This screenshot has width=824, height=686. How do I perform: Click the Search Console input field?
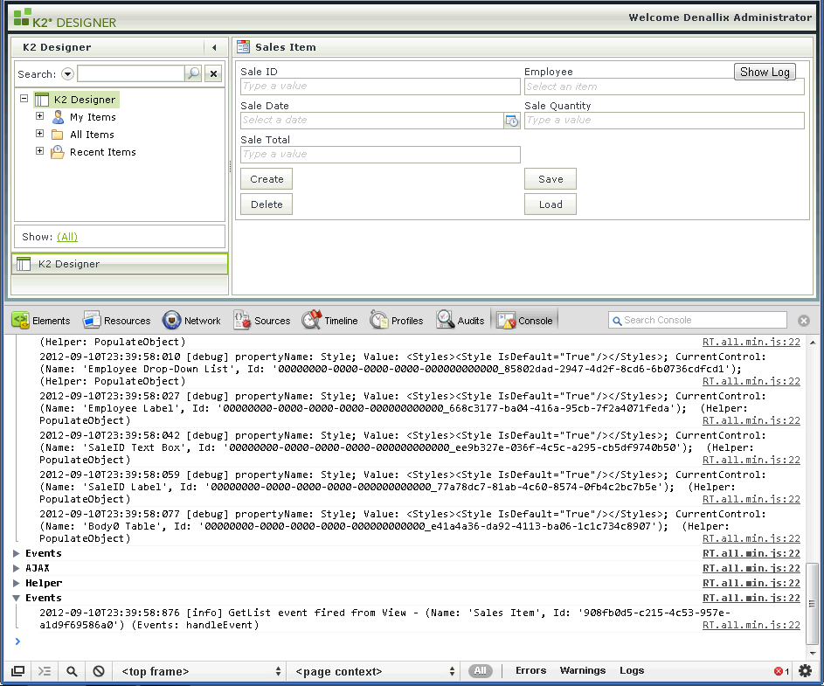click(x=697, y=320)
